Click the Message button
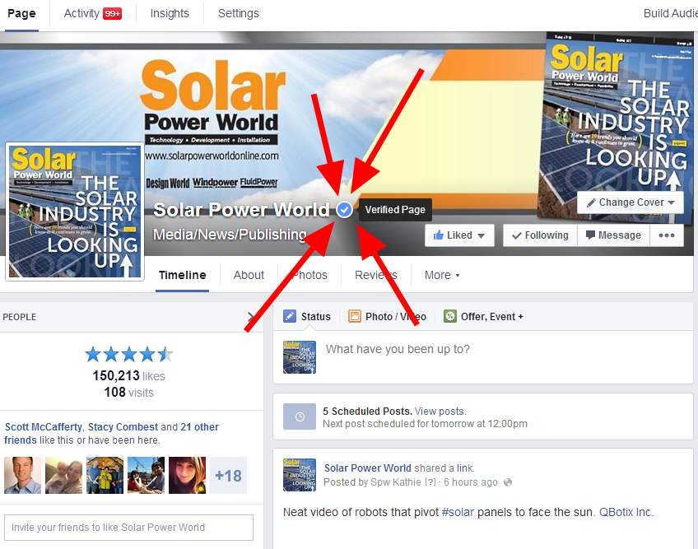698x549 pixels. [613, 235]
